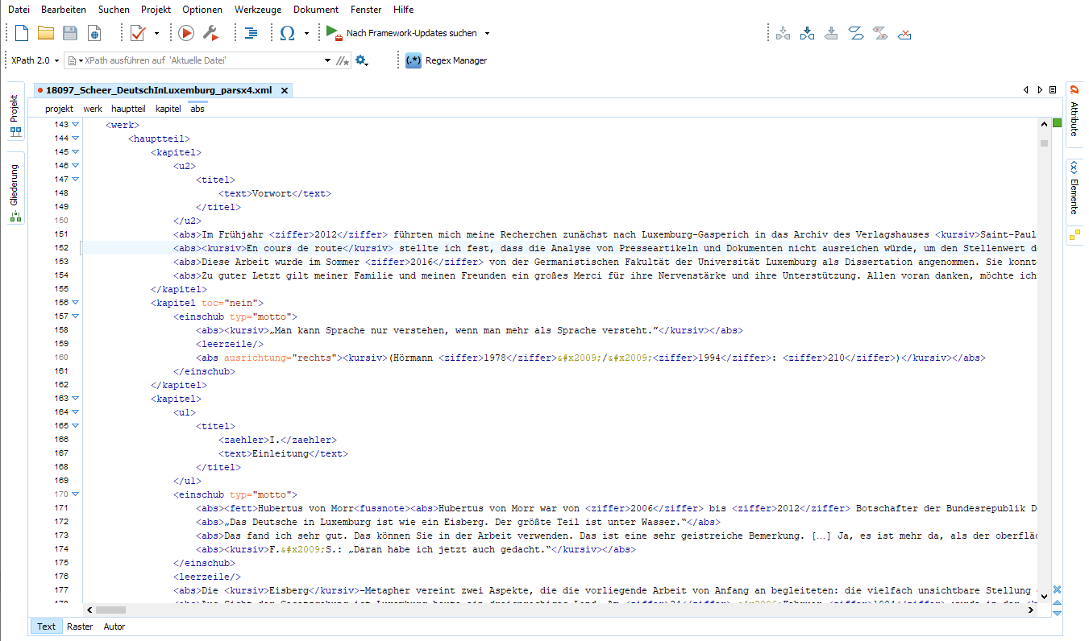Collapse the werk element fold on line 143
This screenshot has height=641, width=1089.
pos(76,125)
